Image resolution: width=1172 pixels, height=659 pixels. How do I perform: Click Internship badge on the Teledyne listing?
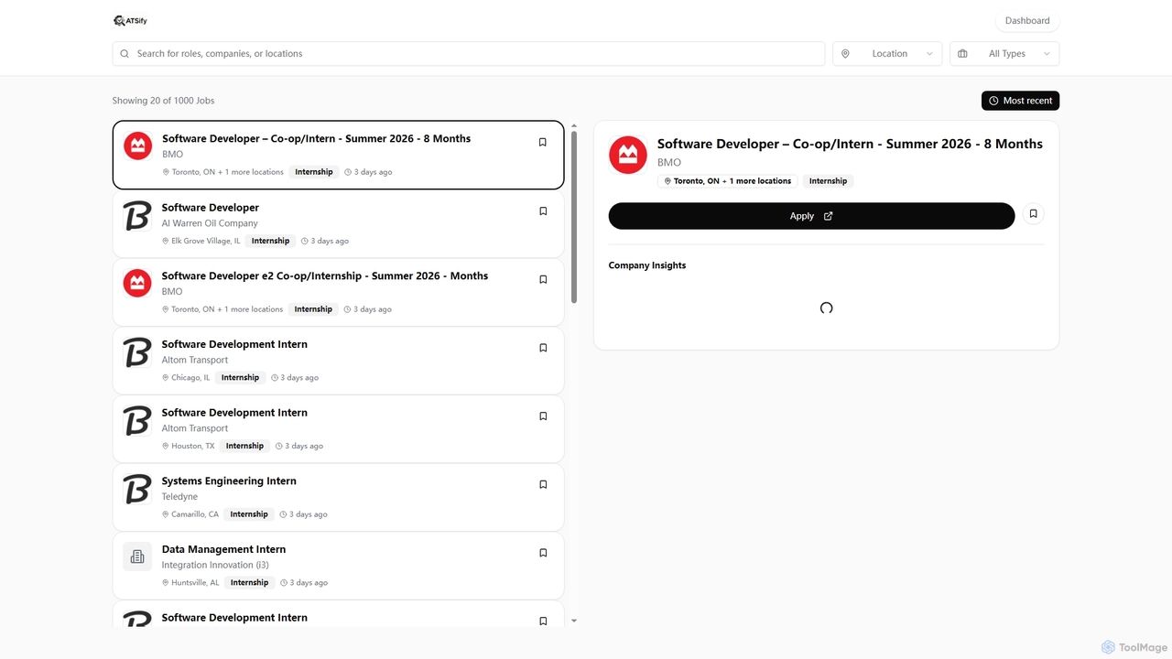(249, 514)
